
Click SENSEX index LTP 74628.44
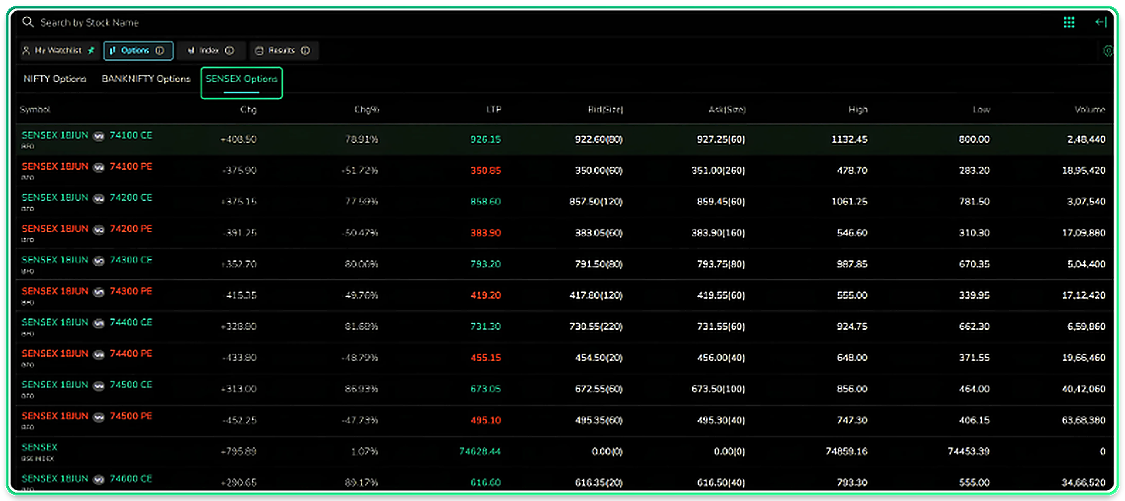point(479,451)
